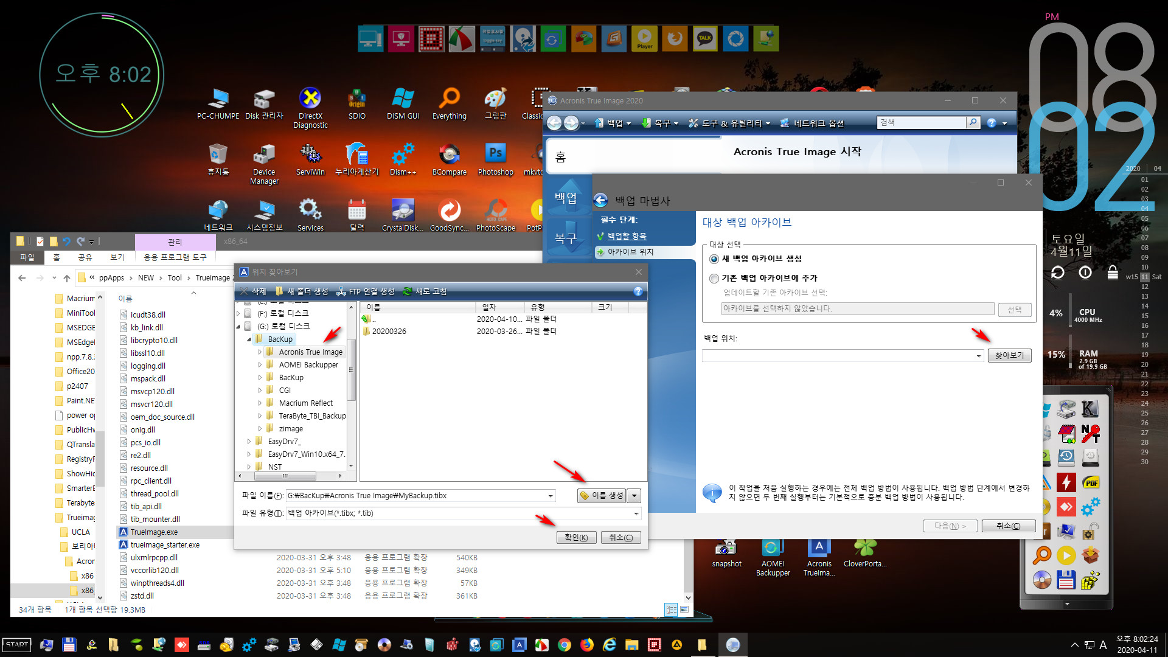Launch DISM GUI from desktop
The height and width of the screenshot is (657, 1168).
[x=403, y=103]
